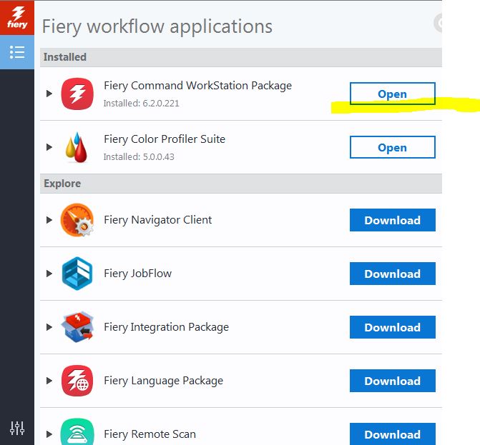Viewport: 480px width, 445px height.
Task: Click the Fiery JobFlow icon
Action: (x=77, y=274)
